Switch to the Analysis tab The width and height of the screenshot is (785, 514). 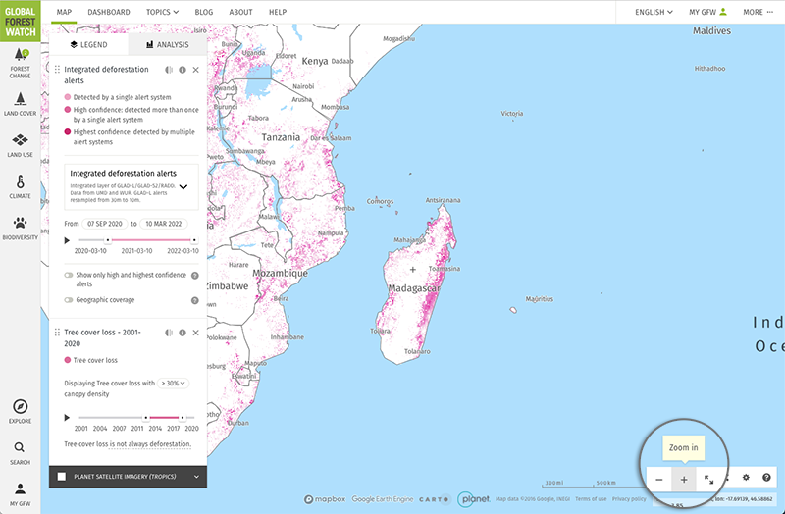(x=166, y=45)
